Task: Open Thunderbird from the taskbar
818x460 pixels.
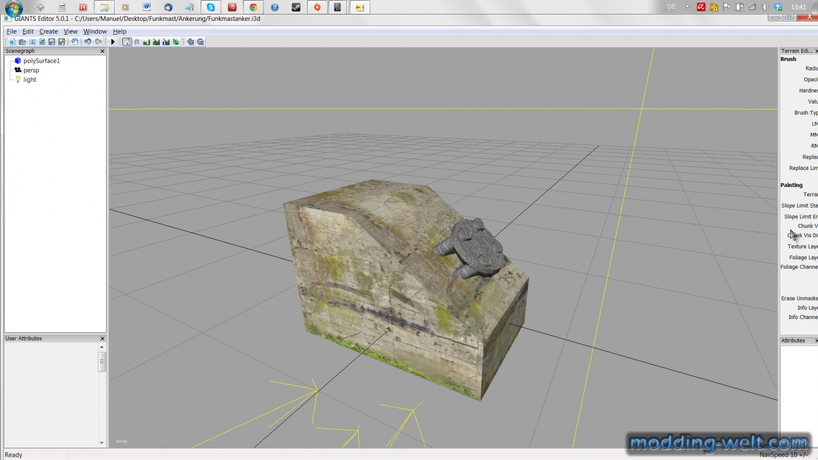Action: 167,8
